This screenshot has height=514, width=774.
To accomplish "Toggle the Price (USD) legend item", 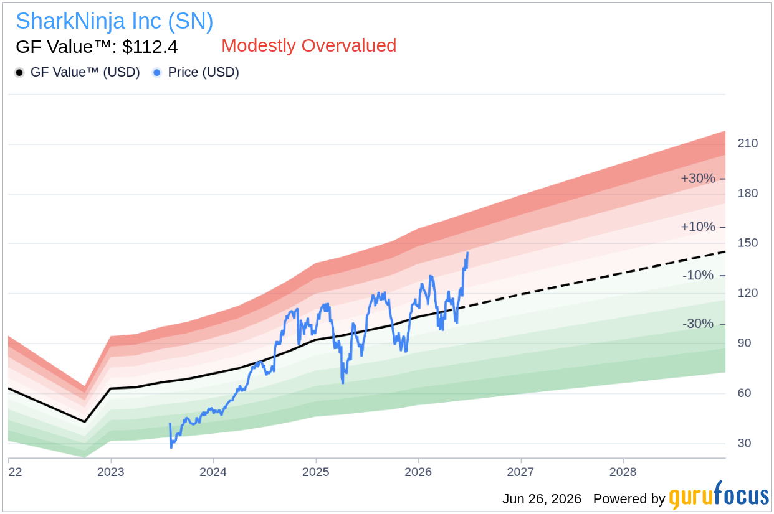I will [x=196, y=72].
